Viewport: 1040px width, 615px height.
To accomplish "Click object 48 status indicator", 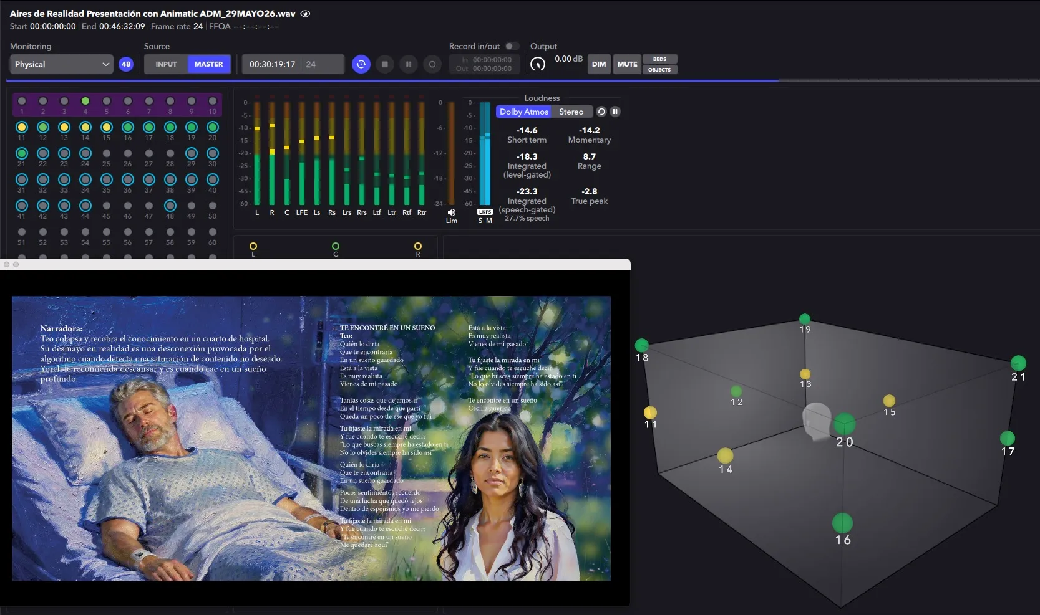I will pyautogui.click(x=170, y=206).
